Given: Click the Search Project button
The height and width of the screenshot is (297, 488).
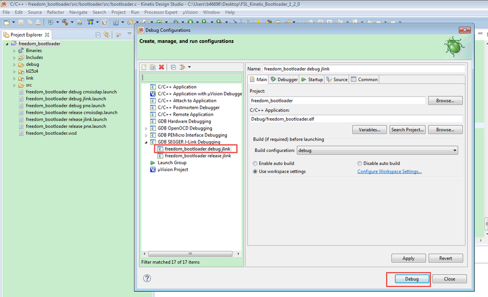Looking at the screenshot, I should [407, 129].
